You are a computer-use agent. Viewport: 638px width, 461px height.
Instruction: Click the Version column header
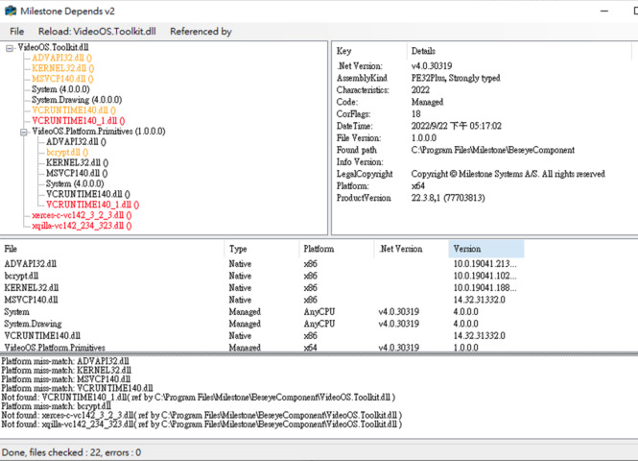485,249
